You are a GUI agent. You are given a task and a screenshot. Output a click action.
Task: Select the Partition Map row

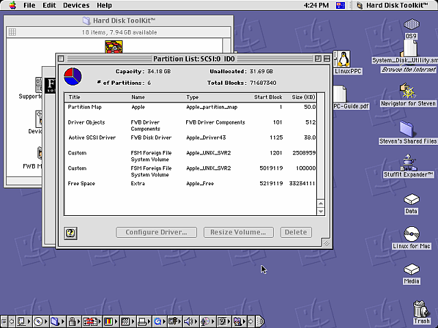point(190,107)
